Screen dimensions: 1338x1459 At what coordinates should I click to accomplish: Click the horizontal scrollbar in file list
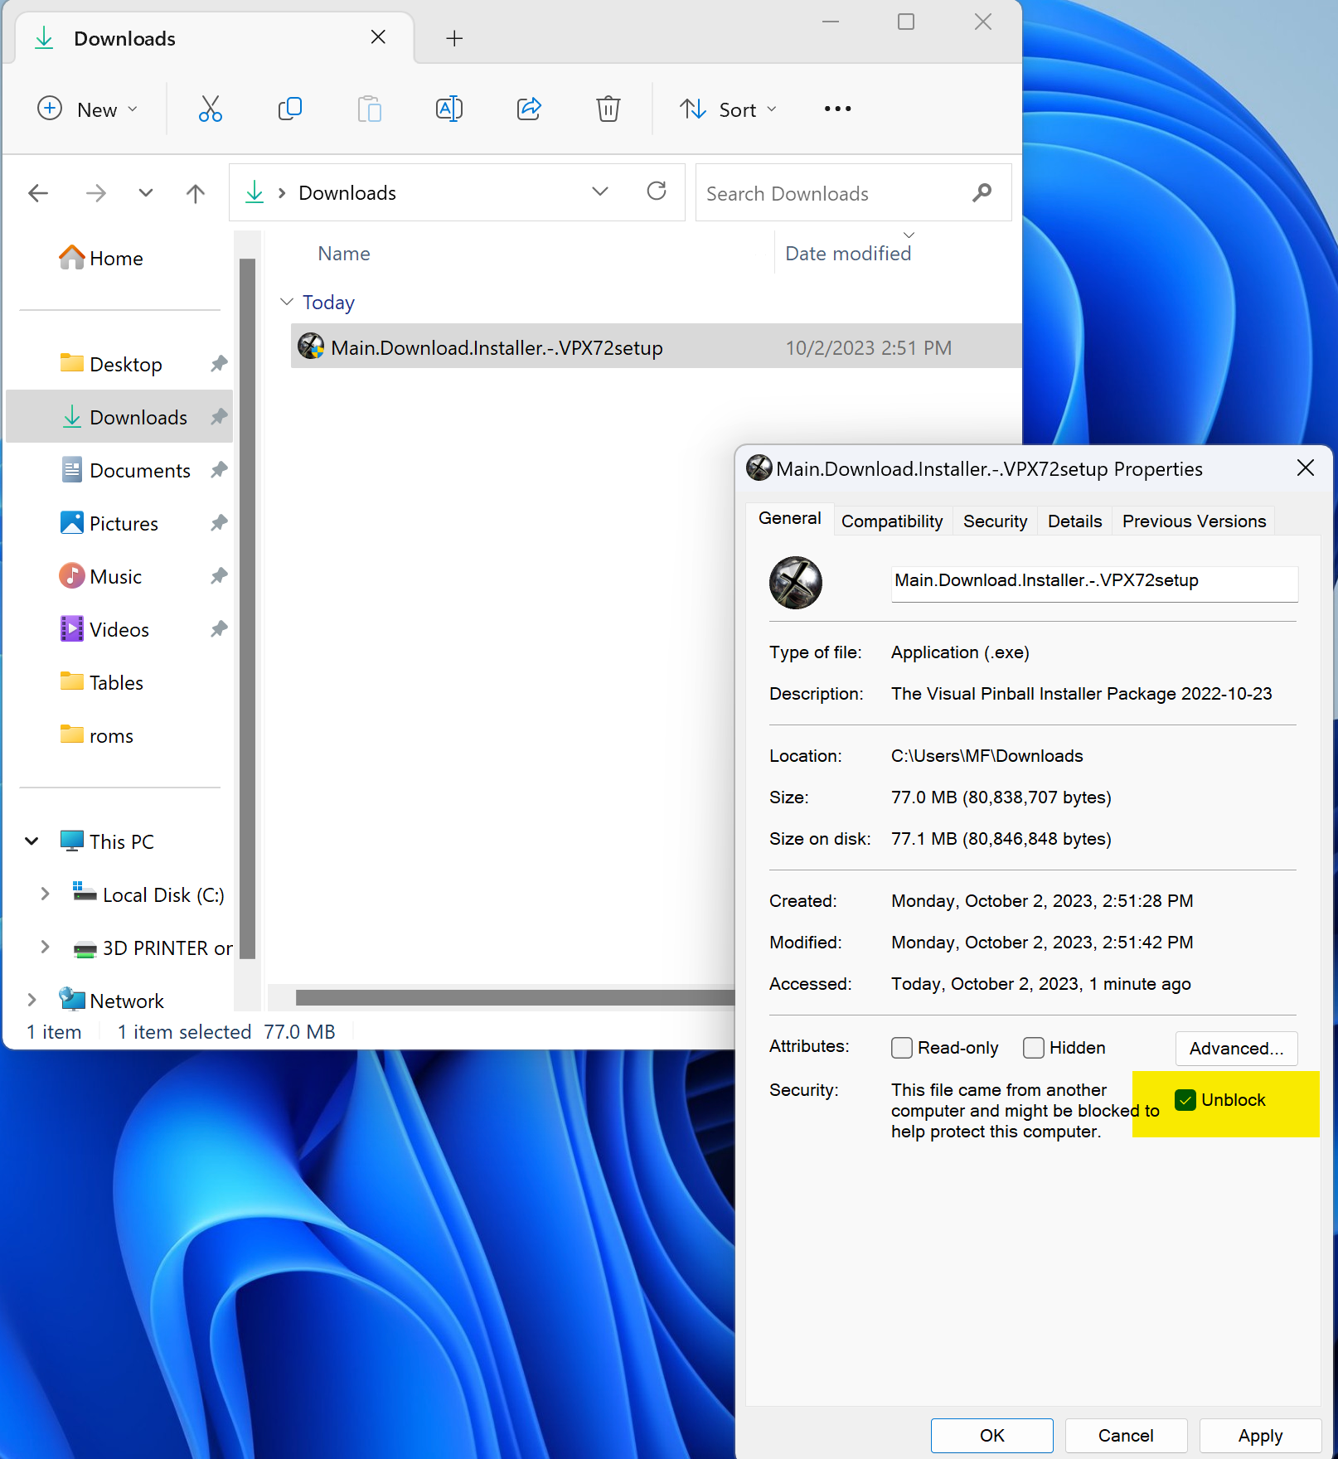tap(514, 997)
